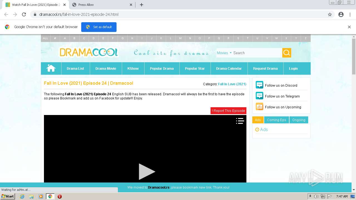Follow us on Telegram link
The height and width of the screenshot is (200, 356).
(x=282, y=96)
